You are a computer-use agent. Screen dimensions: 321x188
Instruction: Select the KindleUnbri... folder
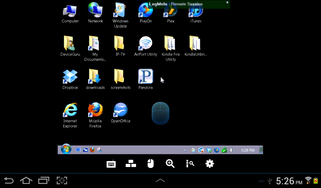[196, 43]
